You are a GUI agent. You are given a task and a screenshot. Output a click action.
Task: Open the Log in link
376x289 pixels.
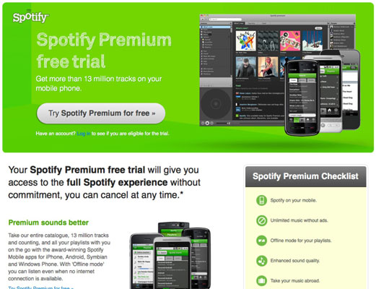coord(84,134)
